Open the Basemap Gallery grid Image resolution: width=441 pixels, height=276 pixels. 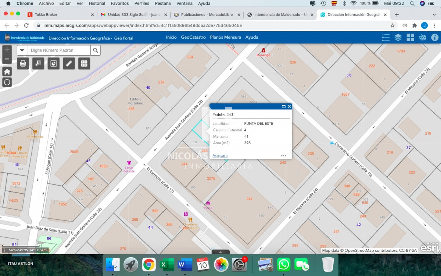[410, 38]
